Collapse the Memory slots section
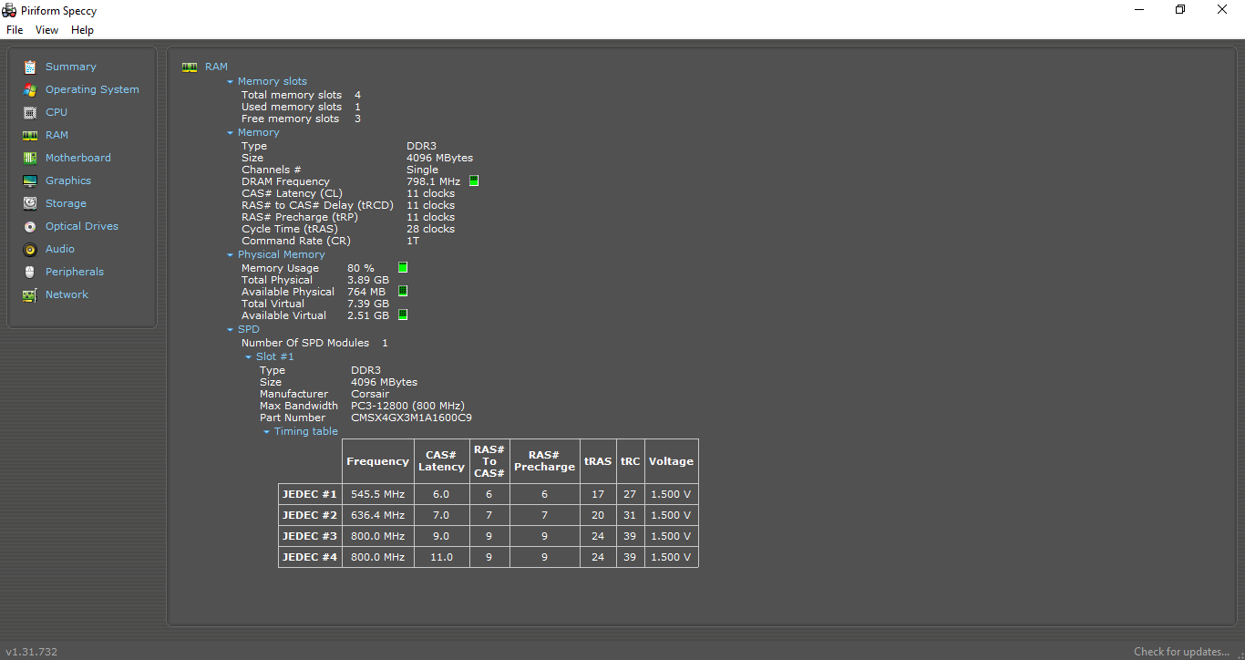The height and width of the screenshot is (660, 1245). pos(231,81)
